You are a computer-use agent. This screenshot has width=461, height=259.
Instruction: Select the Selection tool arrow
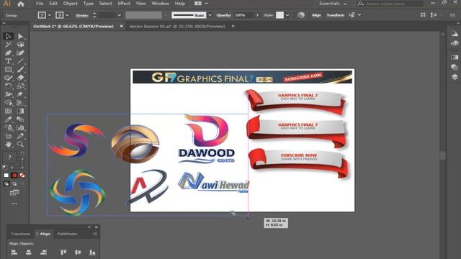(8, 36)
